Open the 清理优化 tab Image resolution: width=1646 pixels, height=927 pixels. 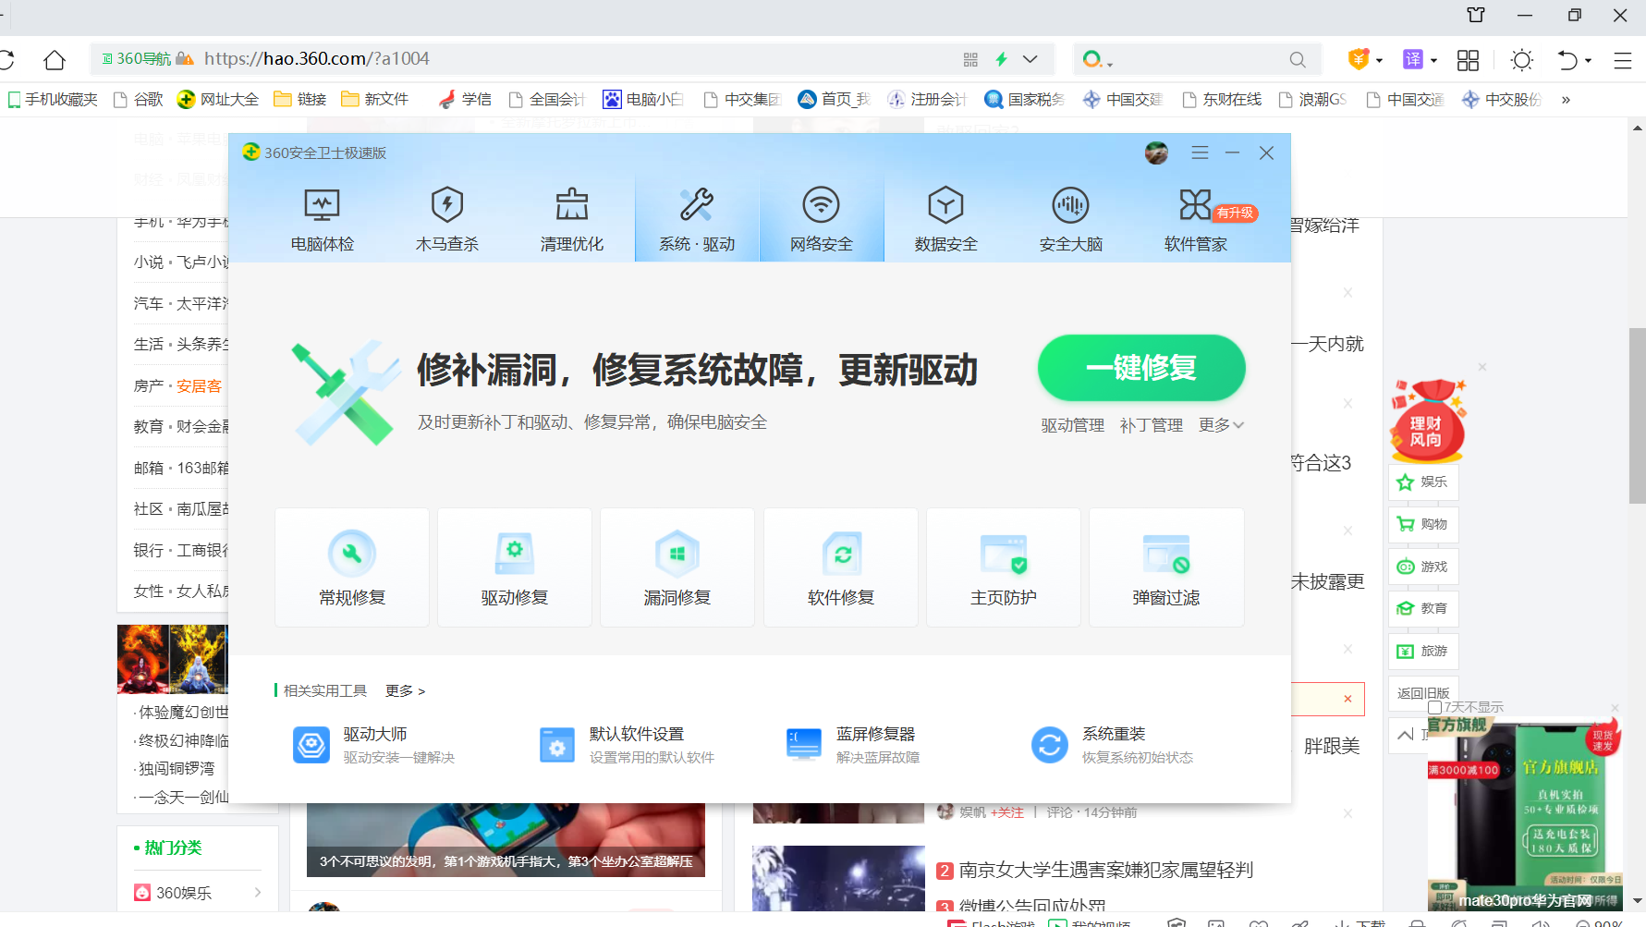pos(572,220)
